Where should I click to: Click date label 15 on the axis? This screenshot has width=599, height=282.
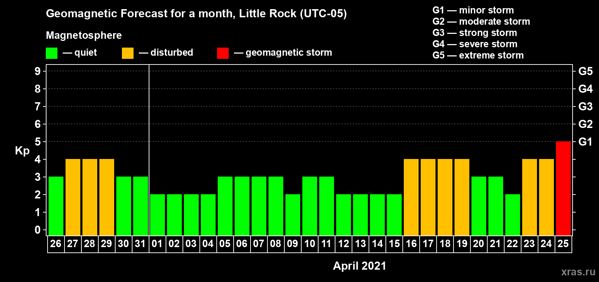(x=394, y=244)
